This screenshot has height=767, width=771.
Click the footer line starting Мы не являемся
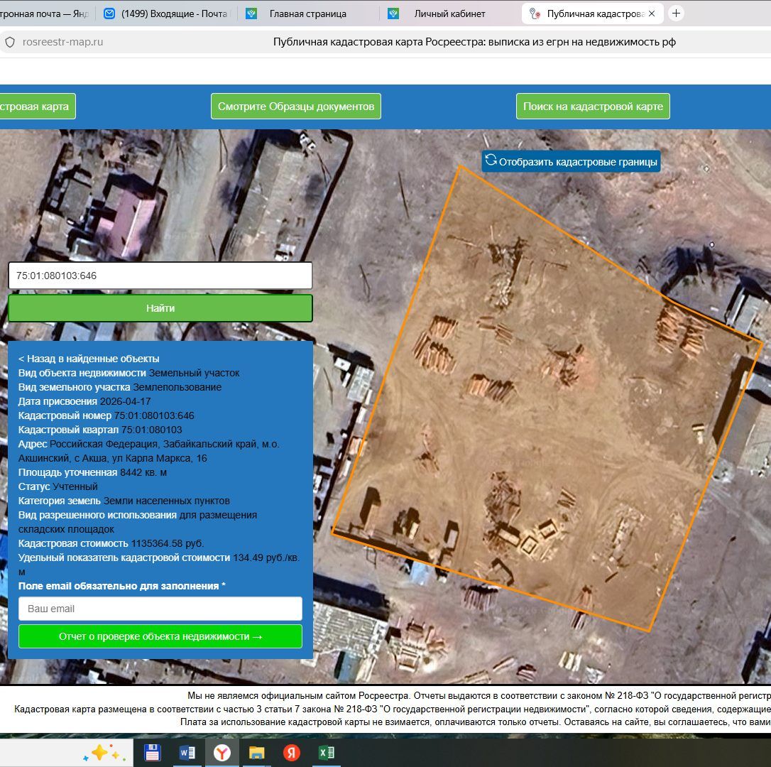[x=479, y=696]
